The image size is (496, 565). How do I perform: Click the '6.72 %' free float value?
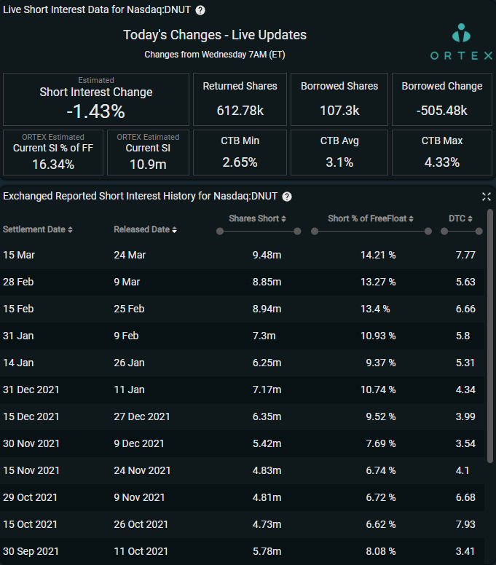tap(381, 497)
